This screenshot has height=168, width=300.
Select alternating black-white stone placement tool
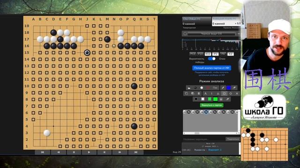(189, 88)
